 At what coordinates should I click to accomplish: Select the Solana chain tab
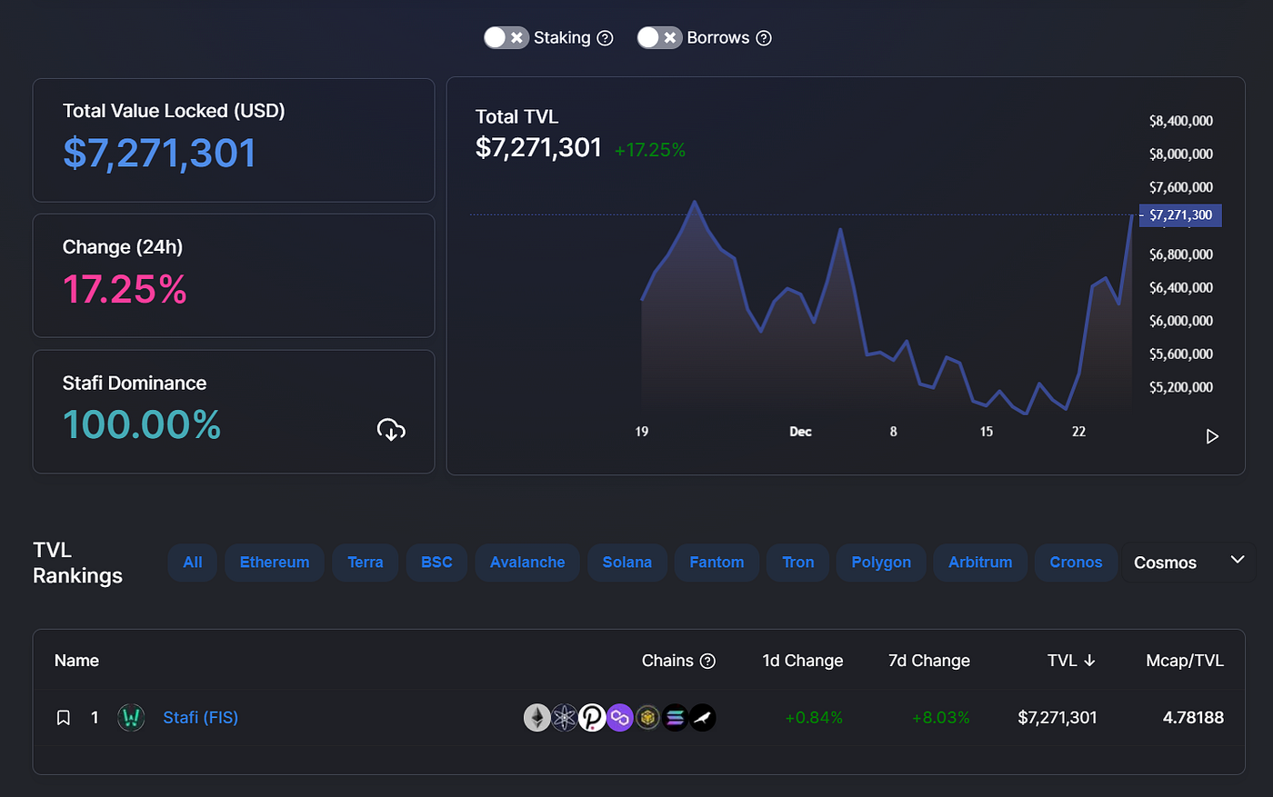point(627,563)
